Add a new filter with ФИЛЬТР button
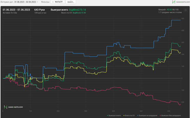Viewport: 190px width, 118px height. coord(58,2)
